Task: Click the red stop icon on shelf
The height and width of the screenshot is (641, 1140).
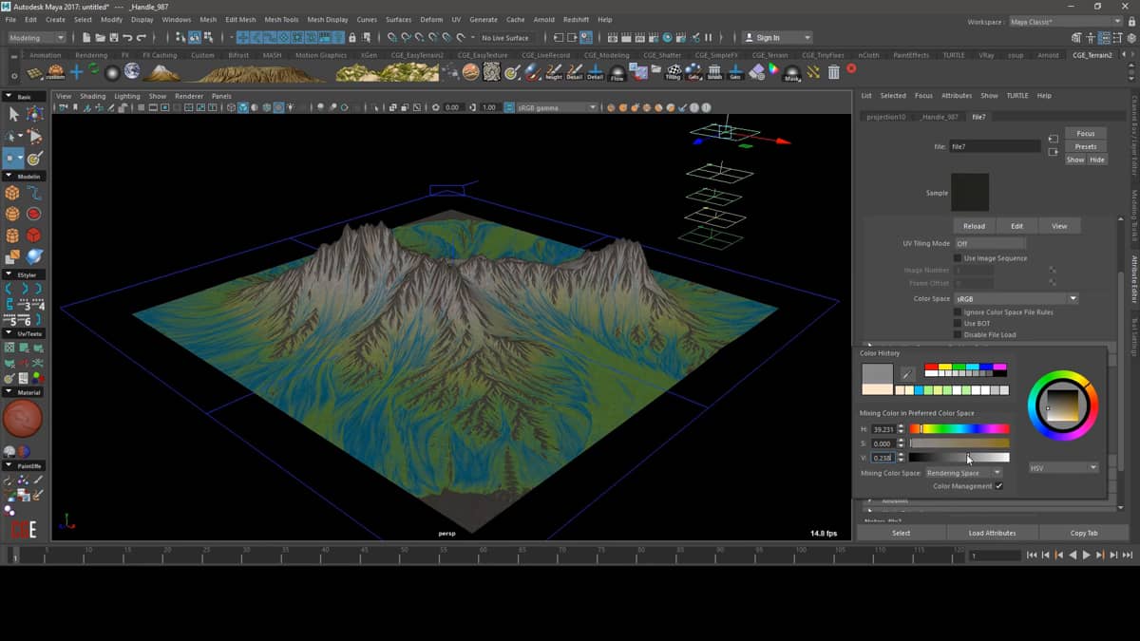Action: click(x=851, y=68)
